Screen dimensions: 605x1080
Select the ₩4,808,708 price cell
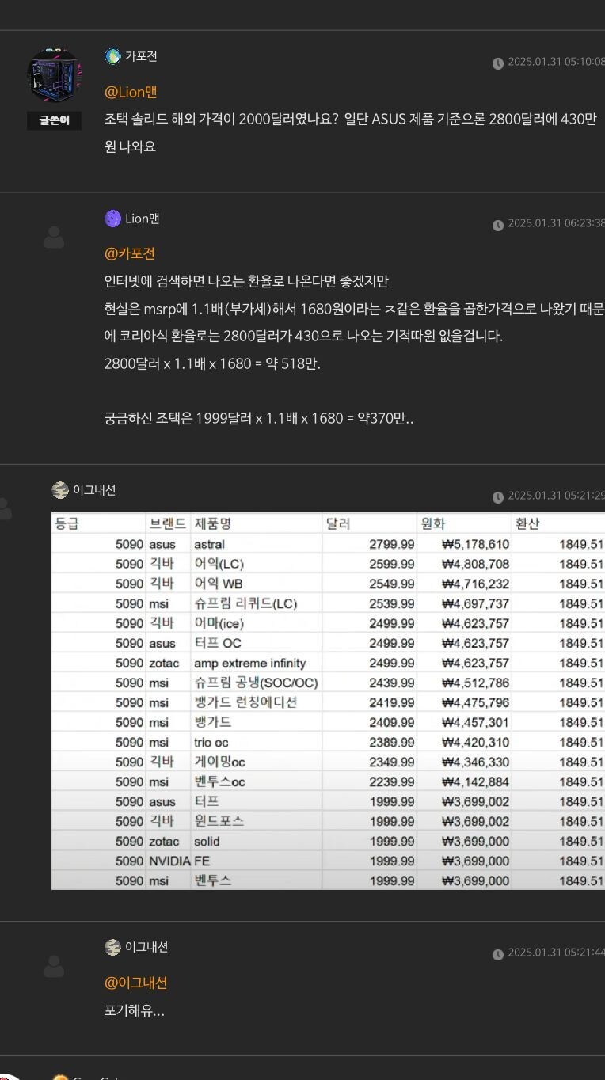tap(464, 564)
